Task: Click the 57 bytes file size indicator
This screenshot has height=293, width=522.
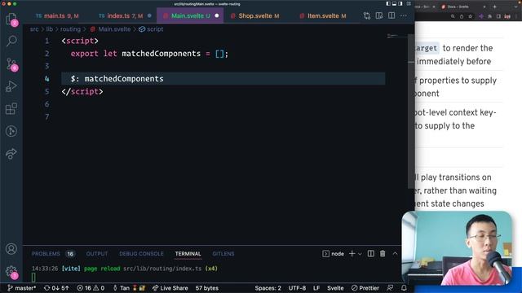Action: coord(206,288)
